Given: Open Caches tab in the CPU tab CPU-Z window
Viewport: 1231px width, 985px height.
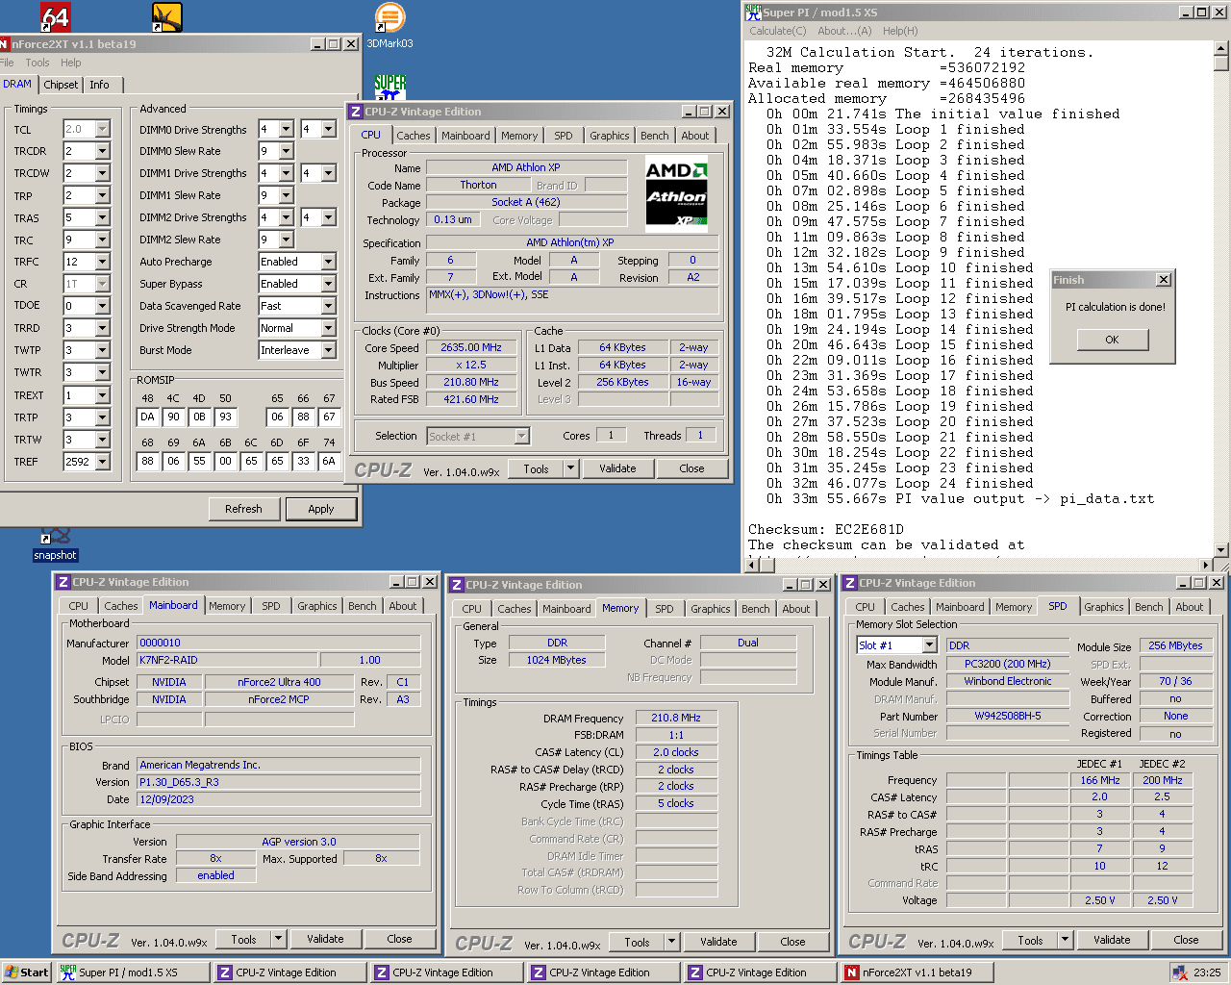Looking at the screenshot, I should point(414,136).
